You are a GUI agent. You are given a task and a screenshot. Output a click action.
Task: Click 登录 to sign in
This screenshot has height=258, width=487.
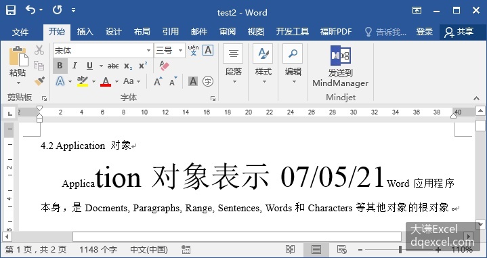click(425, 32)
